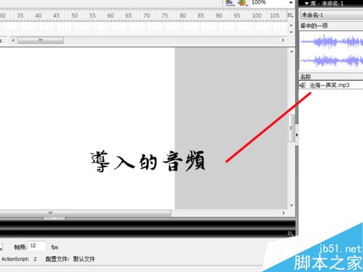Click frame 75 on the timeline ruler
Image resolution: width=363 pixels, height=272 pixels.
[x=165, y=15]
